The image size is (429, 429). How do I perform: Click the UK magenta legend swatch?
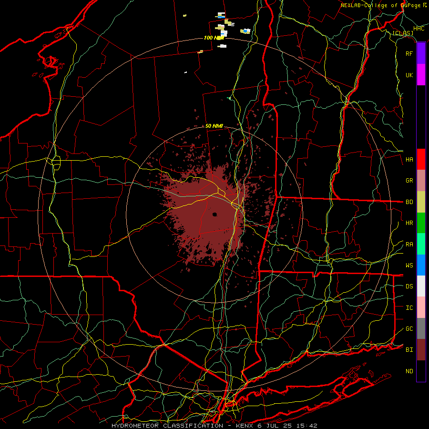click(x=421, y=75)
